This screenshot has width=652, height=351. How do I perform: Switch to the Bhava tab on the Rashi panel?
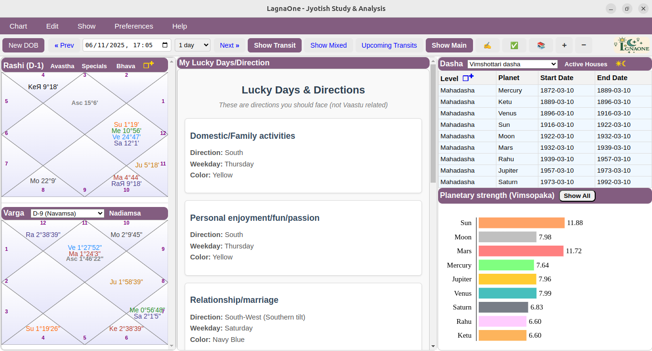[126, 66]
